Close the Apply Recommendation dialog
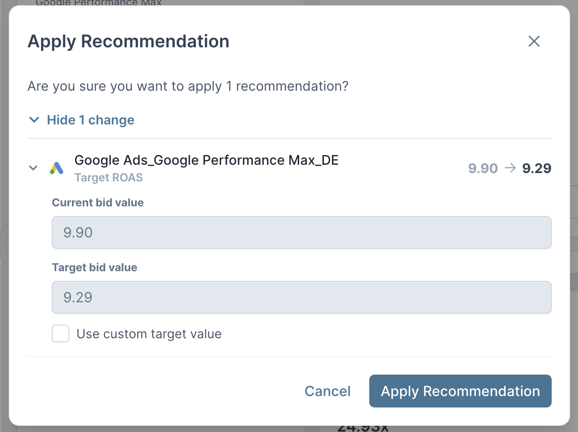The image size is (578, 432). pos(534,41)
